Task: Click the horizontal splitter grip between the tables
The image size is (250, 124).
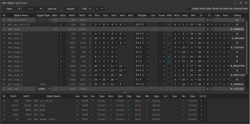Action: [x=125, y=93]
